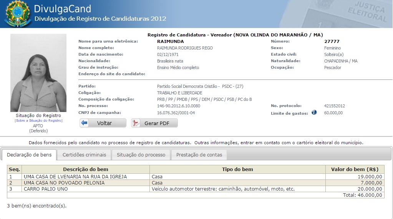The image size is (393, 219).
Task: Click the coalition name TRABALHO E LIBERDADE
Action: tap(179, 92)
